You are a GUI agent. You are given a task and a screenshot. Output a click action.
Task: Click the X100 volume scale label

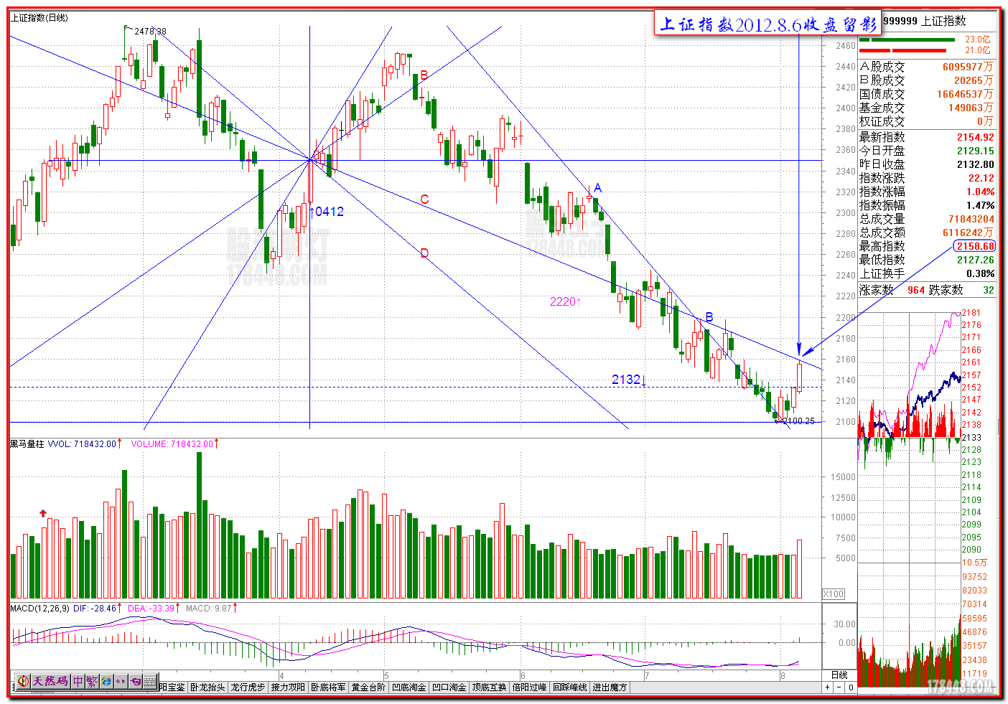[x=834, y=594]
